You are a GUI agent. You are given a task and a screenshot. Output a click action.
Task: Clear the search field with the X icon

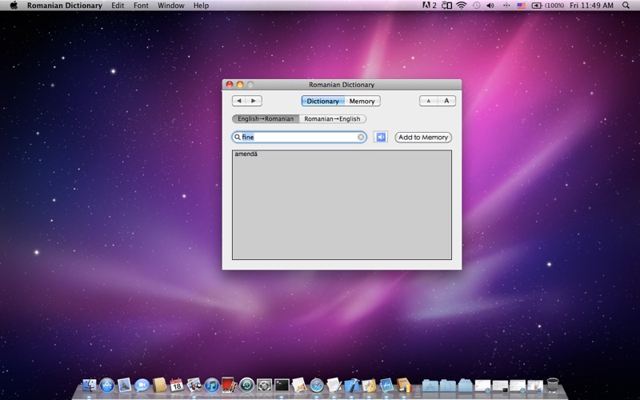pos(361,137)
